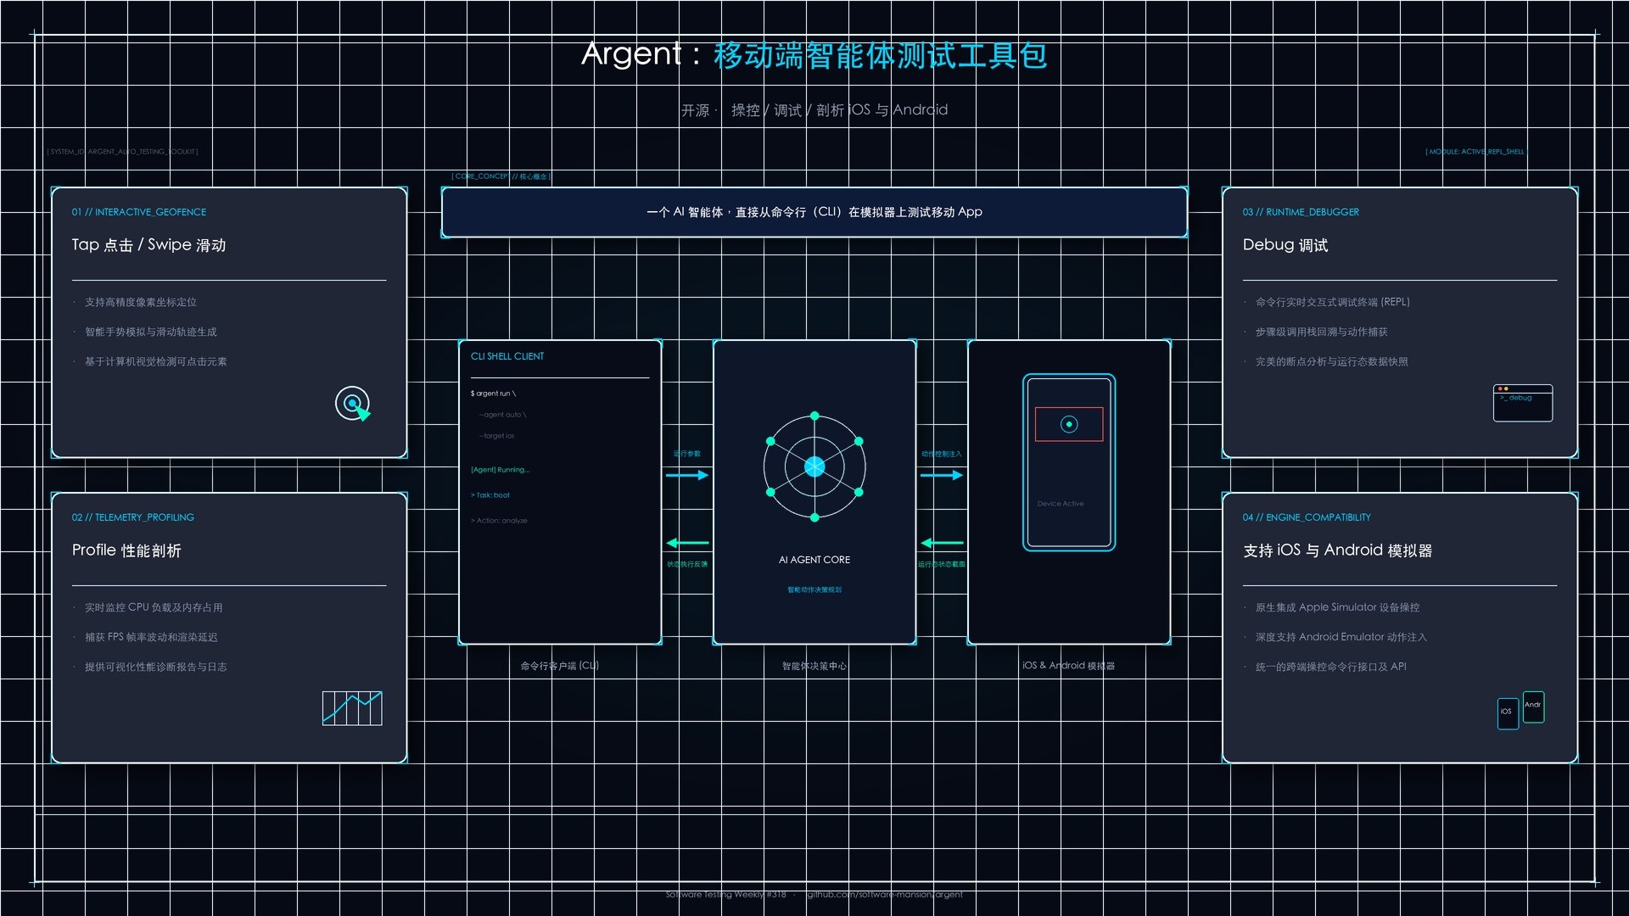Image resolution: width=1629 pixels, height=916 pixels.
Task: Click the bullet '原生集成 Apple Simulator 设备操控'
Action: [x=1338, y=607]
